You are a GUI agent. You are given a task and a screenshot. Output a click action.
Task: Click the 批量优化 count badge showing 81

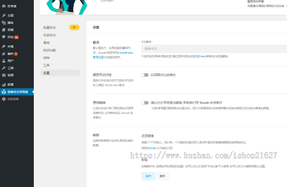pyautogui.click(x=74, y=27)
